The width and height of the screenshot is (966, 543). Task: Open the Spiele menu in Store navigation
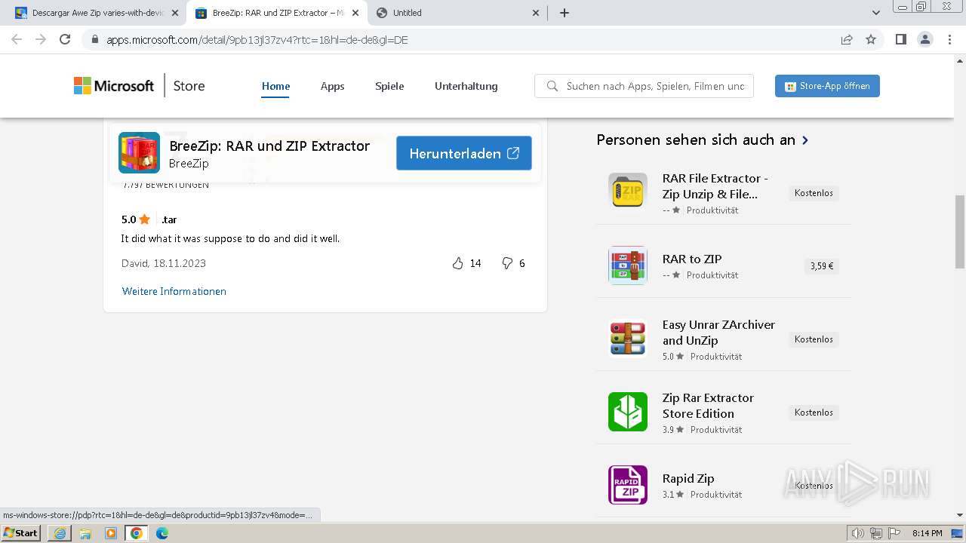click(389, 86)
